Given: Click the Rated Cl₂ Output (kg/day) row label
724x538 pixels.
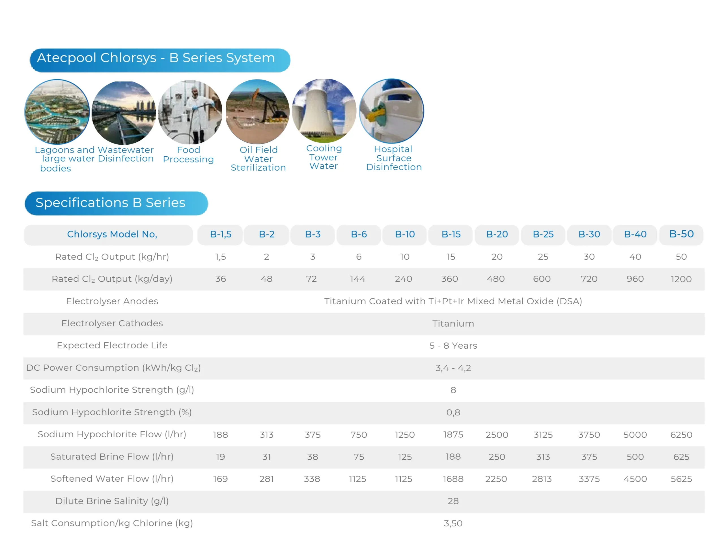Looking at the screenshot, I should 112,279.
